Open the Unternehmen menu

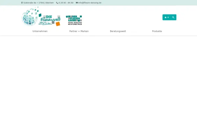click(40, 31)
